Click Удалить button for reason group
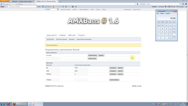This screenshot has width=188, height=106. tap(101, 55)
